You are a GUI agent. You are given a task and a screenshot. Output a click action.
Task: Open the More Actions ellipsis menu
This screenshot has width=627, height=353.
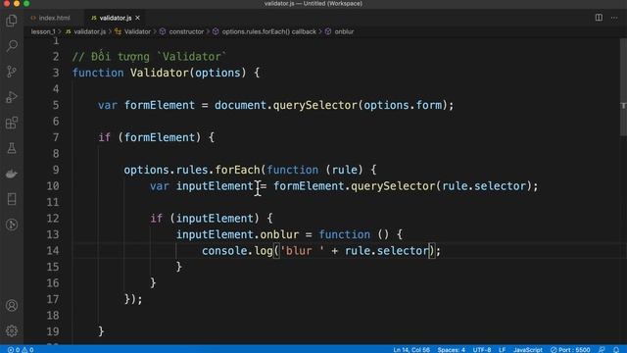(x=614, y=18)
